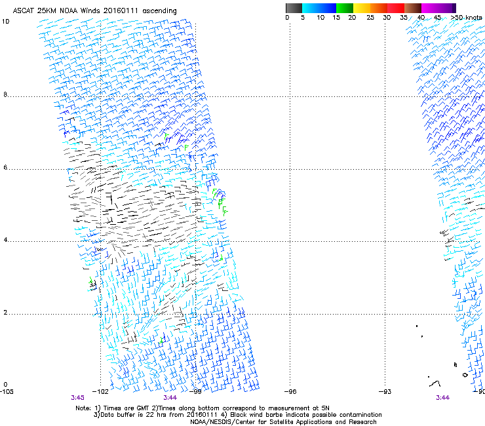This screenshot has width=485, height=426.
Task: Click the legend tick label 10
Action: 320,18
